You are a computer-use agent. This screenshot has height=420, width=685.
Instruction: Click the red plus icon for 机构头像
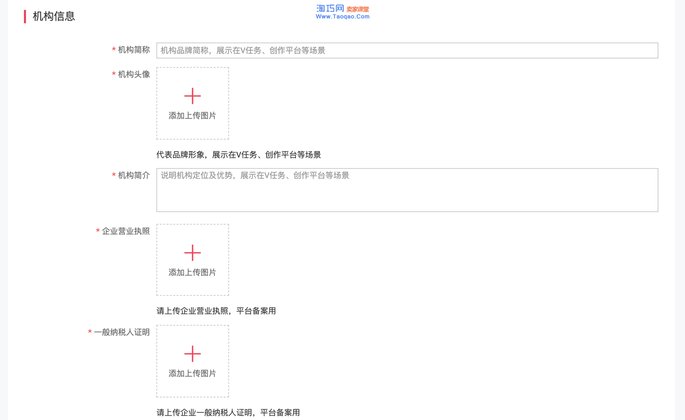193,96
